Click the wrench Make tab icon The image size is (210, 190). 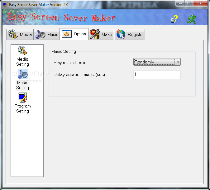95,34
